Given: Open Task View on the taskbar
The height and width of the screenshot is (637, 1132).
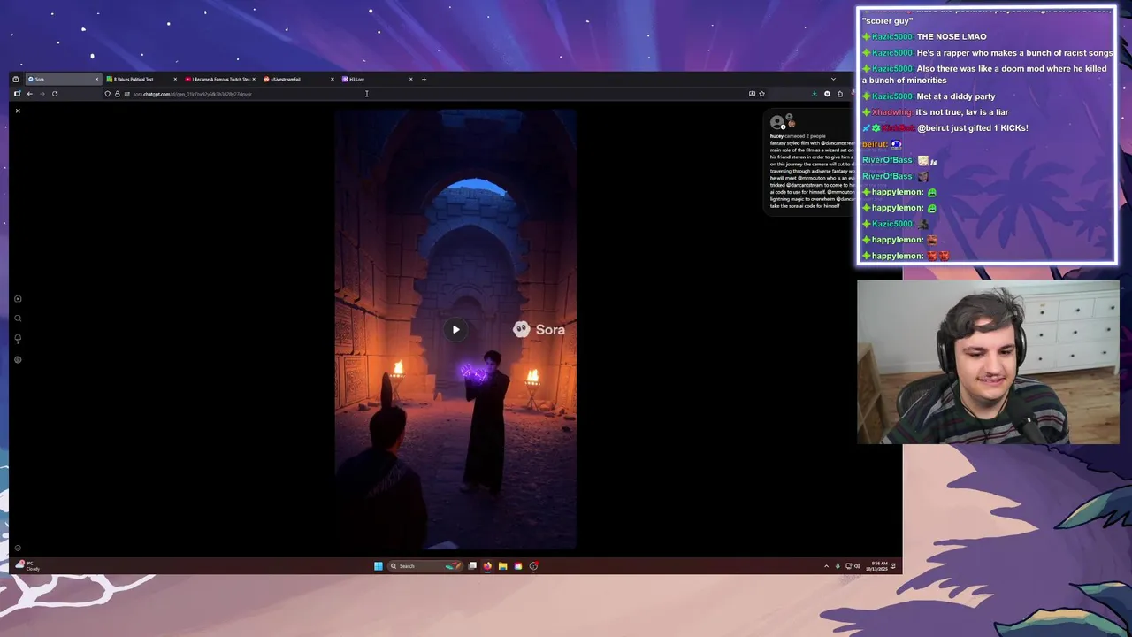Looking at the screenshot, I should [x=472, y=566].
